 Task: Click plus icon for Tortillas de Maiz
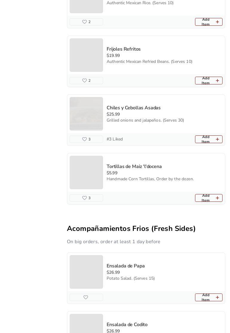pos(217,198)
